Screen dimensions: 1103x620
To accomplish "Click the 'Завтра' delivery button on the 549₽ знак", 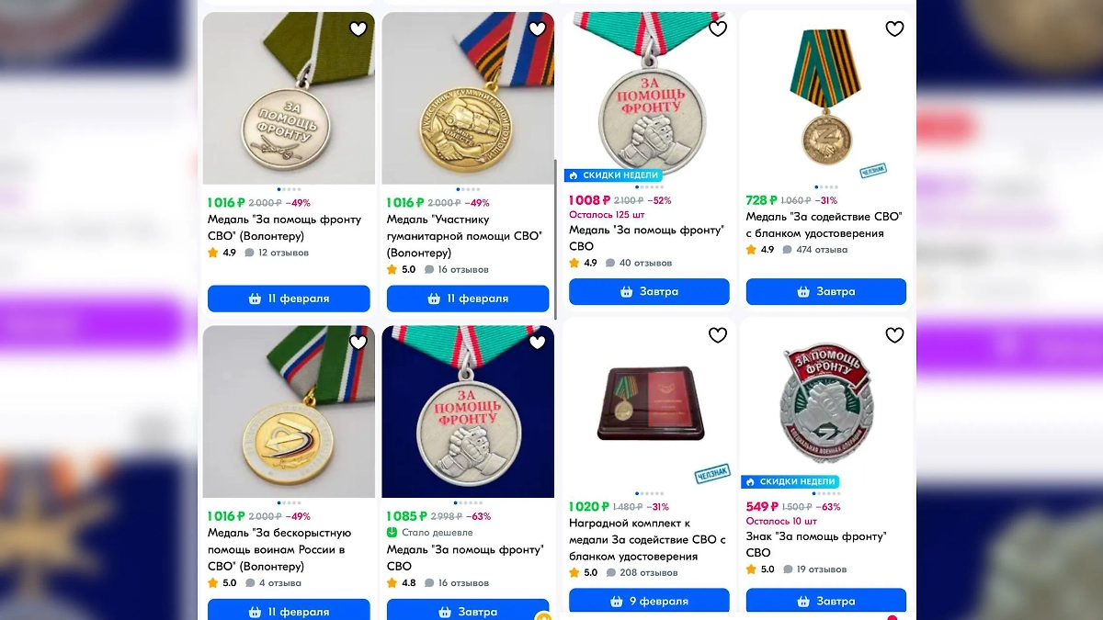I will pyautogui.click(x=825, y=600).
